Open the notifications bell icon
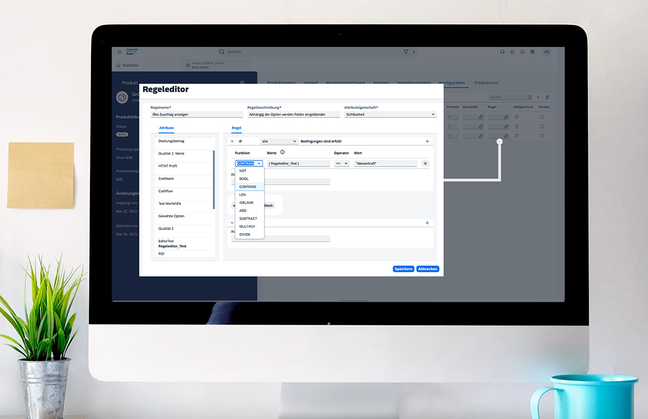 point(522,52)
